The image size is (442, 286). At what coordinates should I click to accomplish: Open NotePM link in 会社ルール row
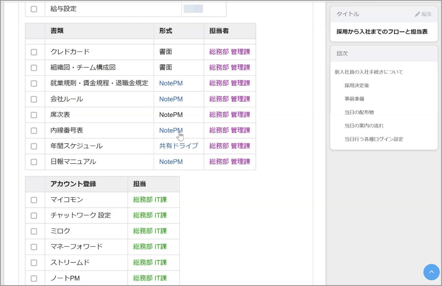point(171,99)
